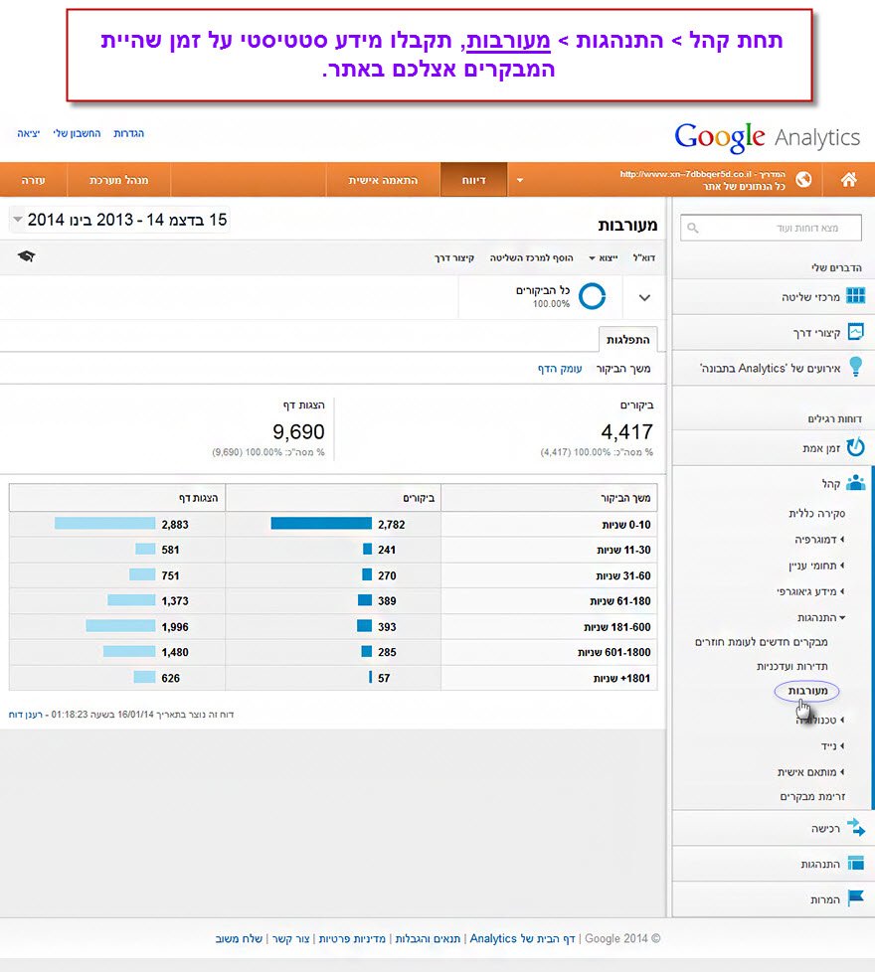Expand the segment chevron next to כל הביקורים
This screenshot has height=972, width=875.
643,297
